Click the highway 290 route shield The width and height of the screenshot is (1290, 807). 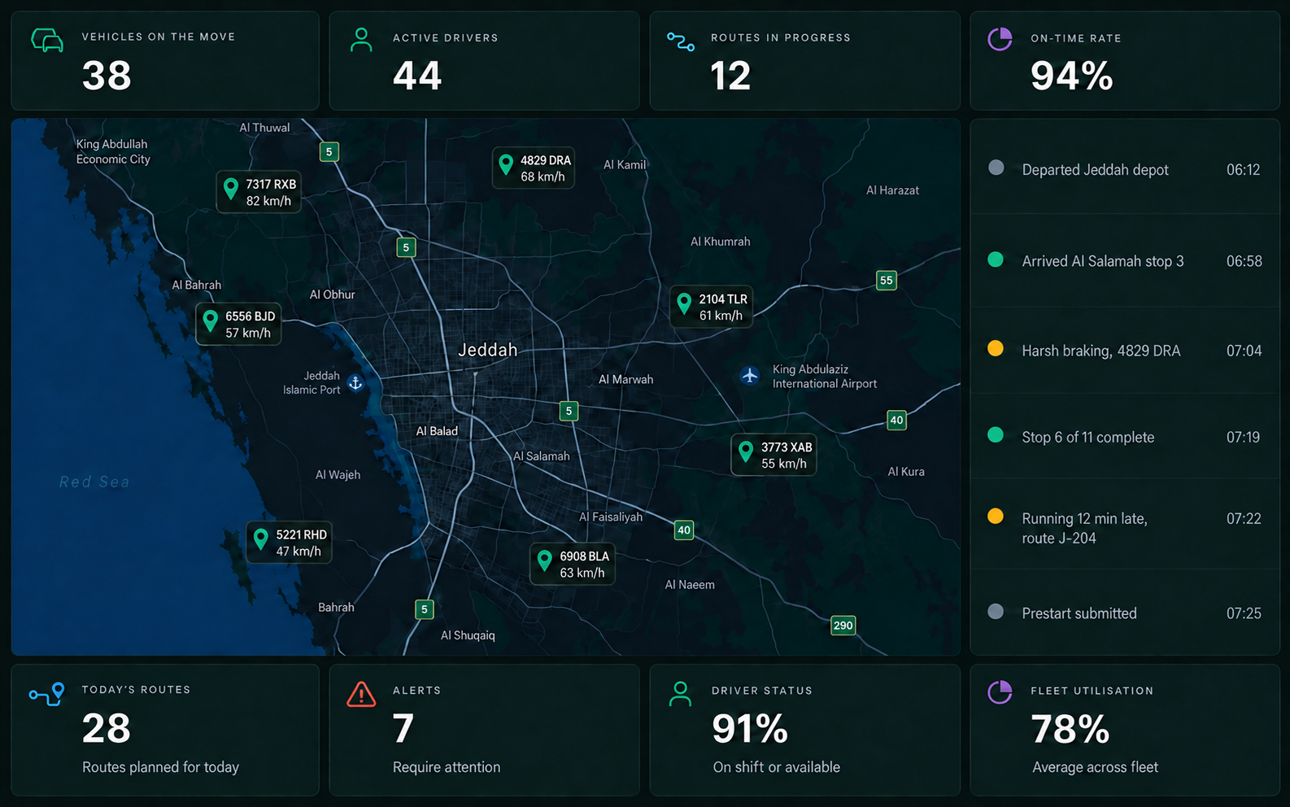[843, 625]
